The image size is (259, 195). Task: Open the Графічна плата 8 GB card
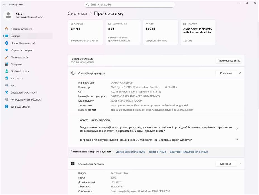click(x=123, y=32)
